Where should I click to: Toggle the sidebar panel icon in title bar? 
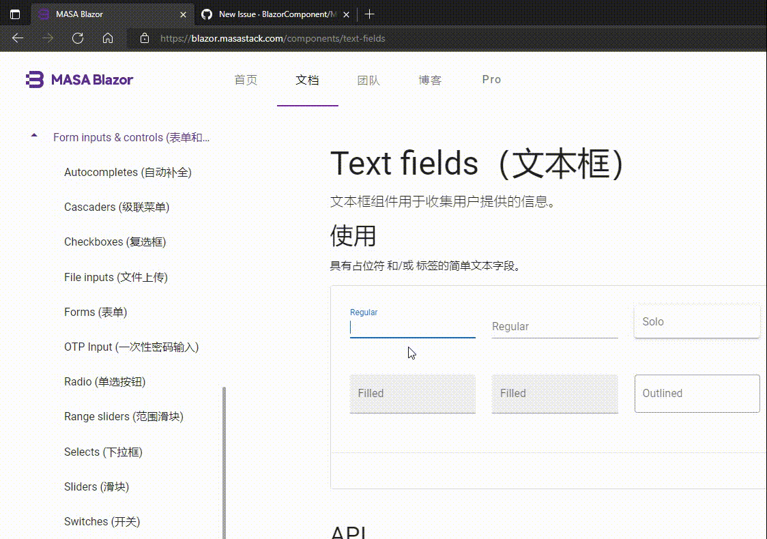click(x=15, y=14)
